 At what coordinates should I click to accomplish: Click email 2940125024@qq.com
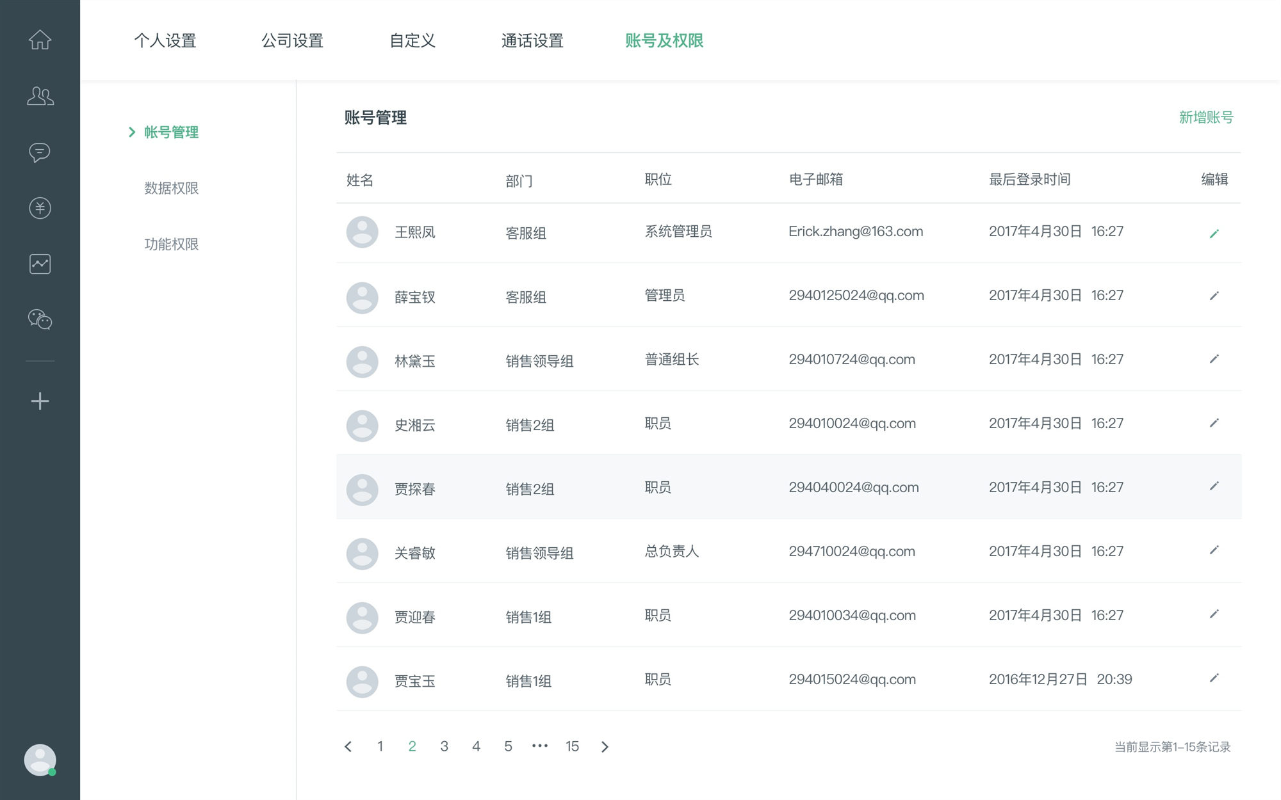[856, 296]
